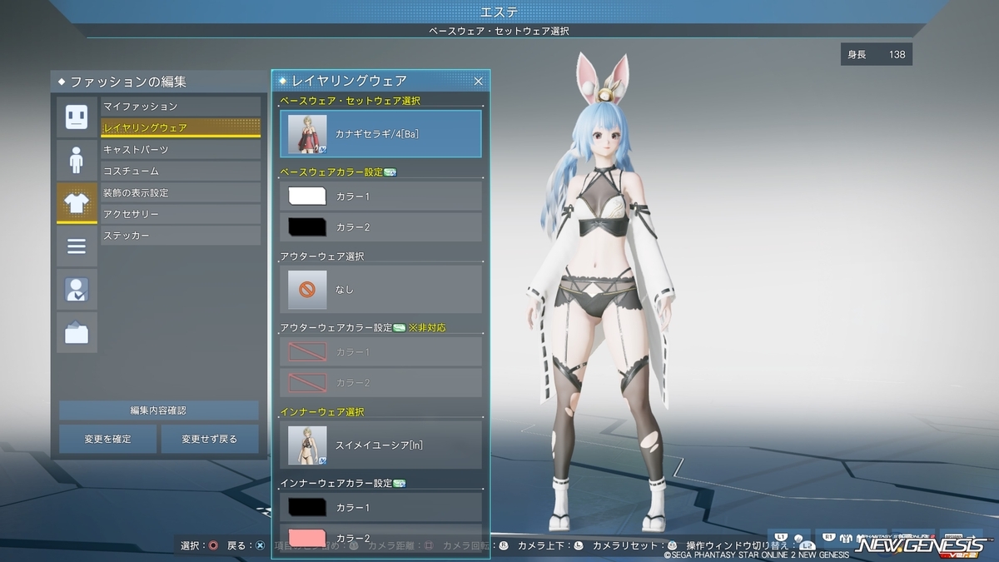Select レイヤリングウェア menu item
This screenshot has height=562, width=999.
click(x=181, y=127)
